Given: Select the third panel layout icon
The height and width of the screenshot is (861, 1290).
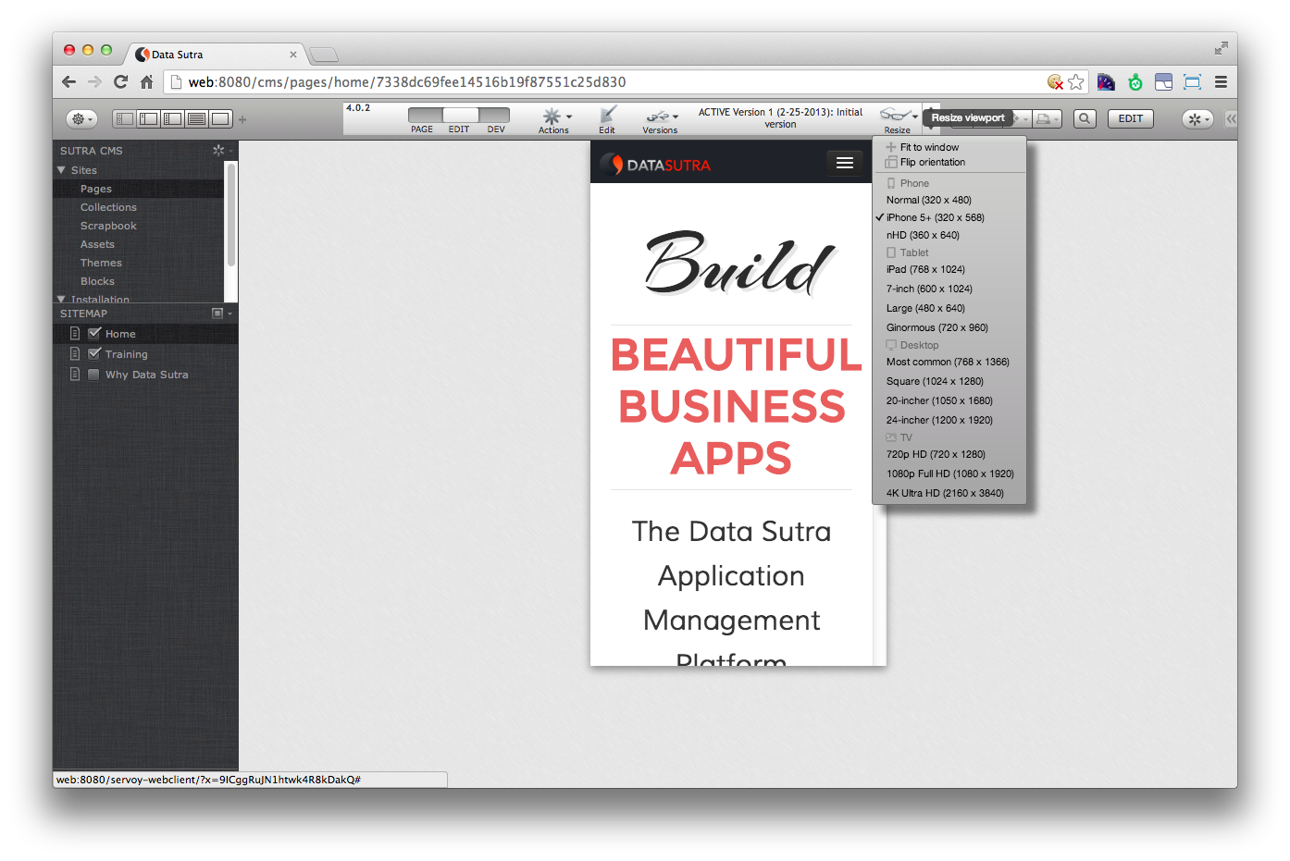Looking at the screenshot, I should pyautogui.click(x=172, y=118).
